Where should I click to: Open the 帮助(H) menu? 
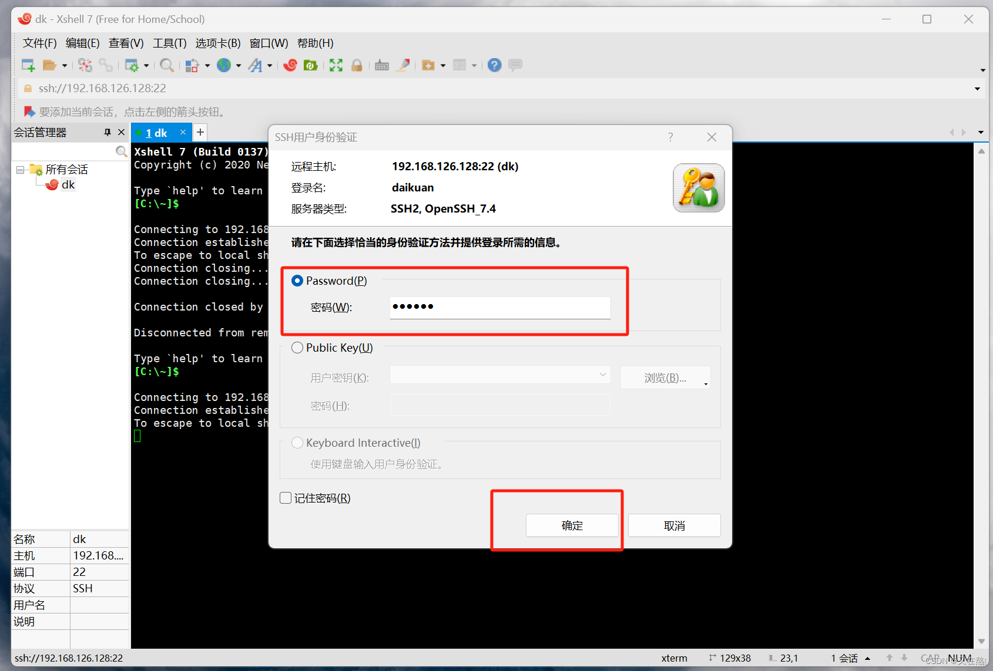(316, 43)
